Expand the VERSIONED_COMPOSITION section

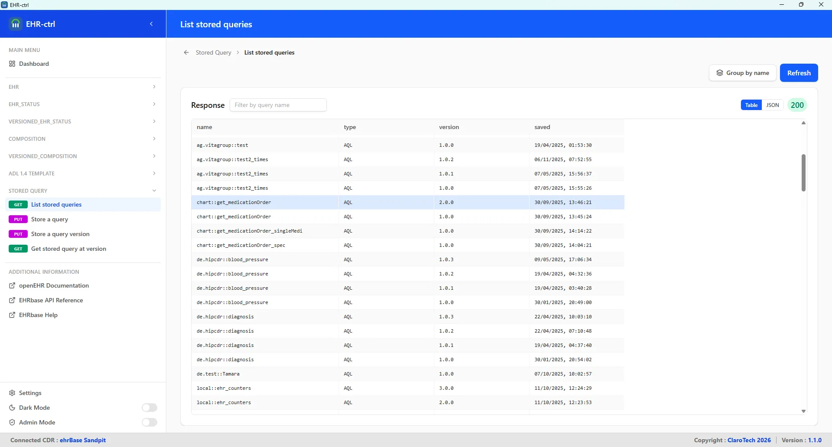point(82,156)
